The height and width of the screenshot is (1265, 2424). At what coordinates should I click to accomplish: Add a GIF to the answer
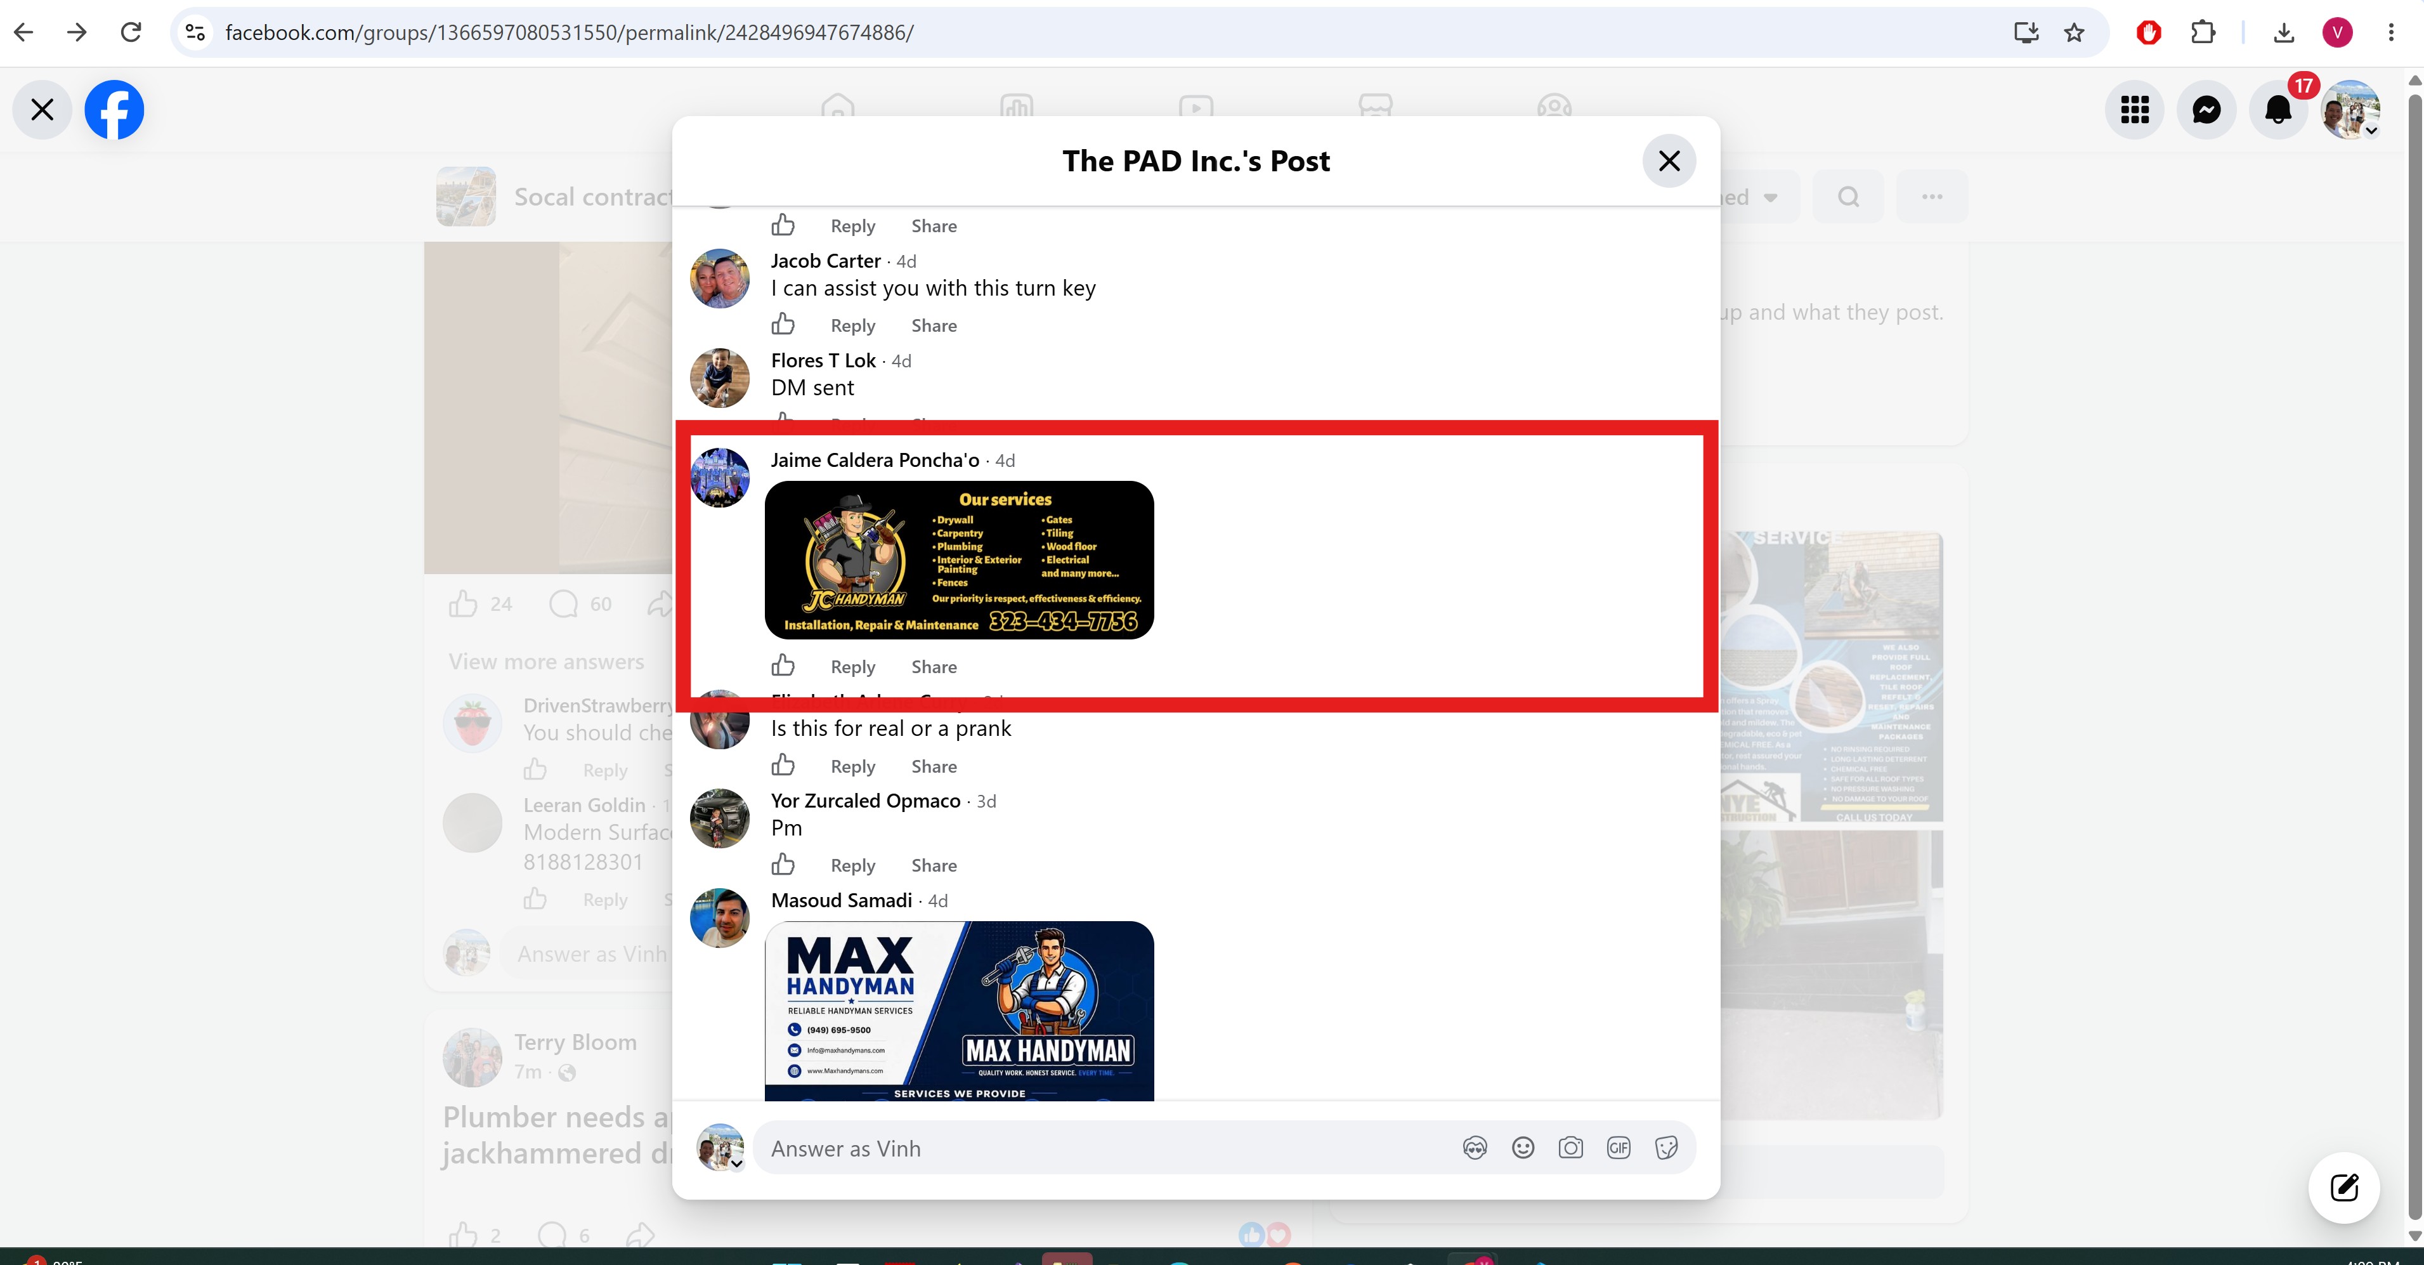pyautogui.click(x=1619, y=1148)
